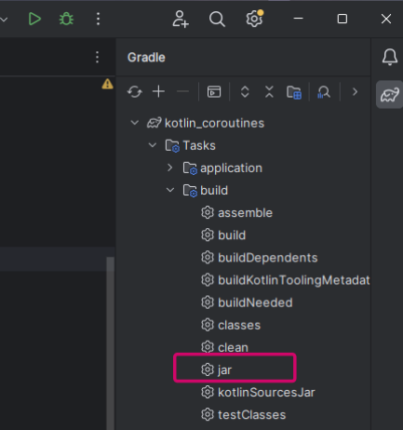Image resolution: width=403 pixels, height=430 pixels.
Task: Start debugging with the bug icon
Action: tap(66, 19)
